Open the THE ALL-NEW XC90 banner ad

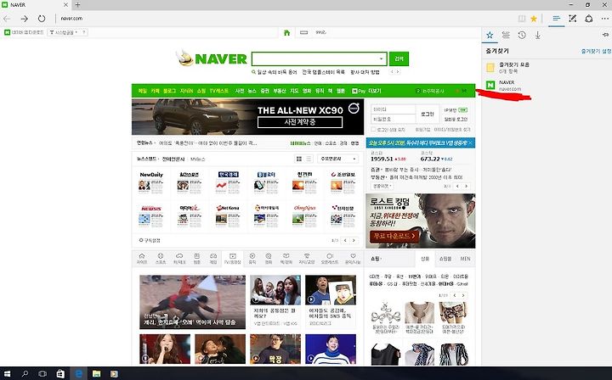[x=247, y=117]
